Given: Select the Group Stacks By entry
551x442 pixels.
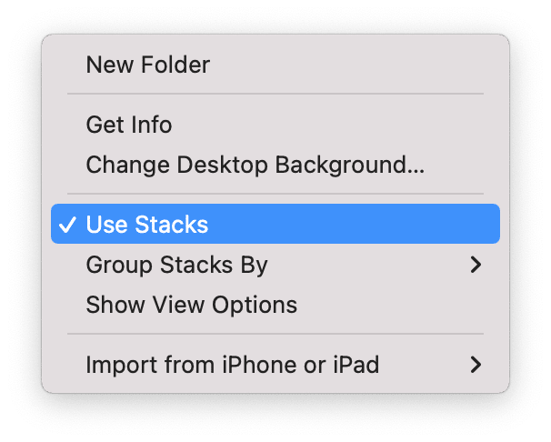Looking at the screenshot, I should [176, 266].
